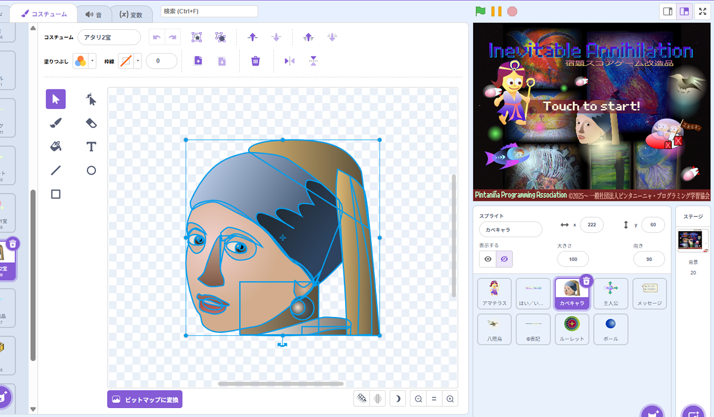The width and height of the screenshot is (714, 417).
Task: Click the trash Delete icon in toolbar
Action: [255, 61]
